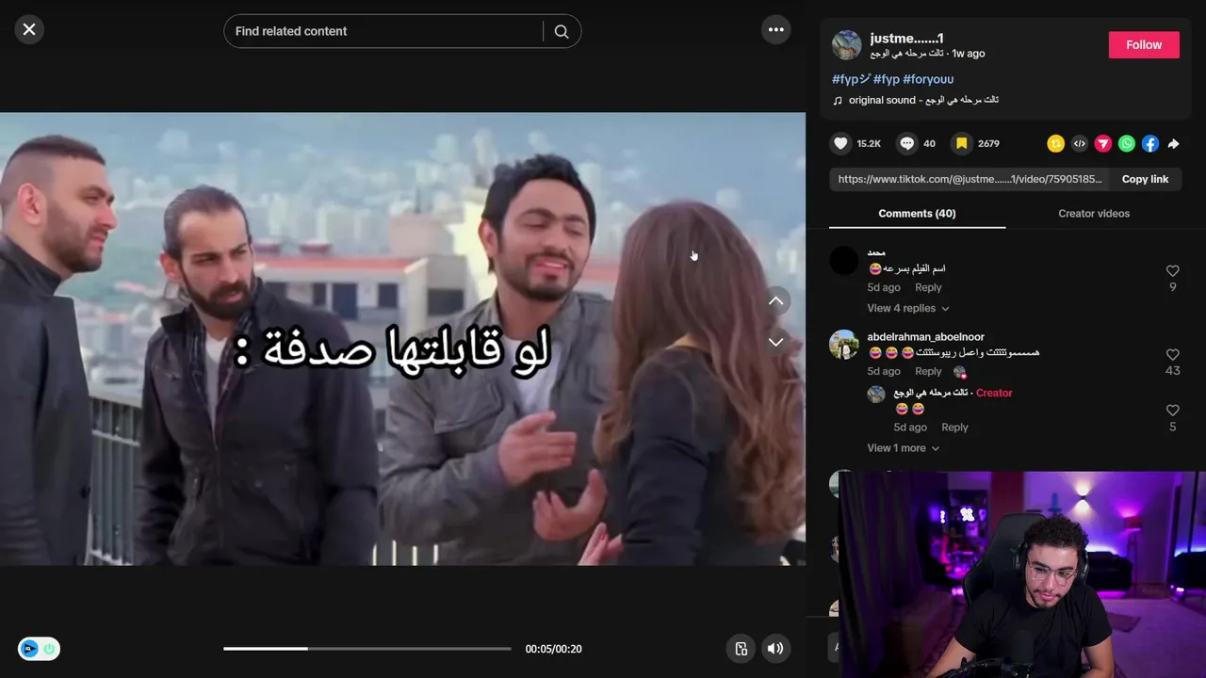This screenshot has height=678, width=1206.
Task: Click the 2679 favorites count
Action: coord(988,143)
